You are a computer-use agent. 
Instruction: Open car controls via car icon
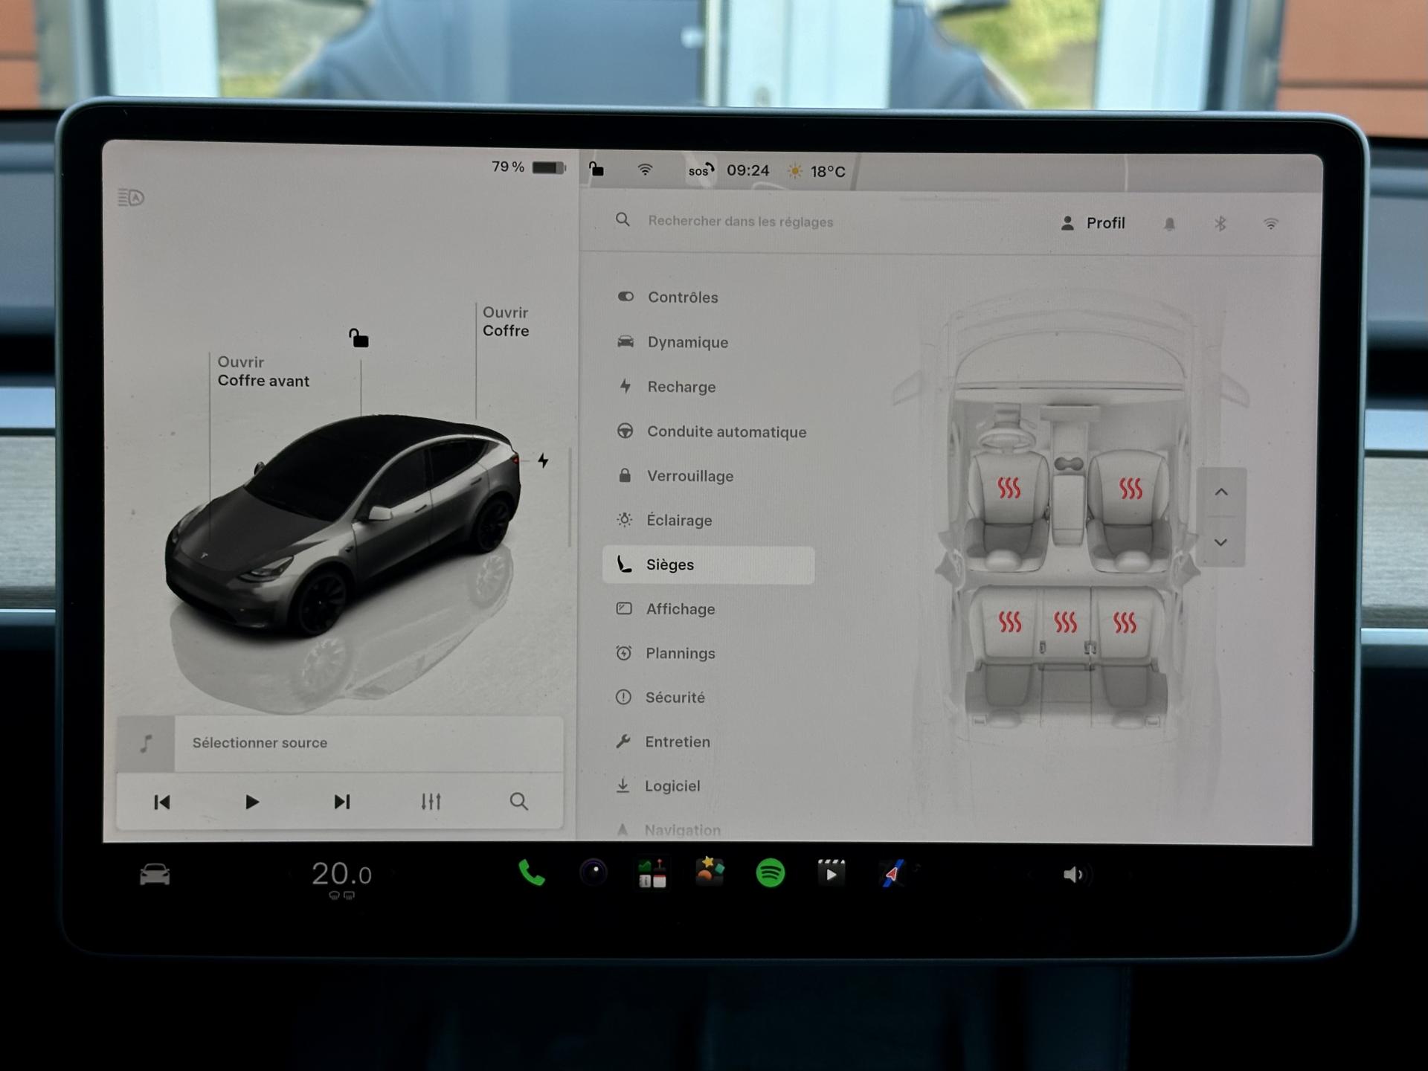155,875
